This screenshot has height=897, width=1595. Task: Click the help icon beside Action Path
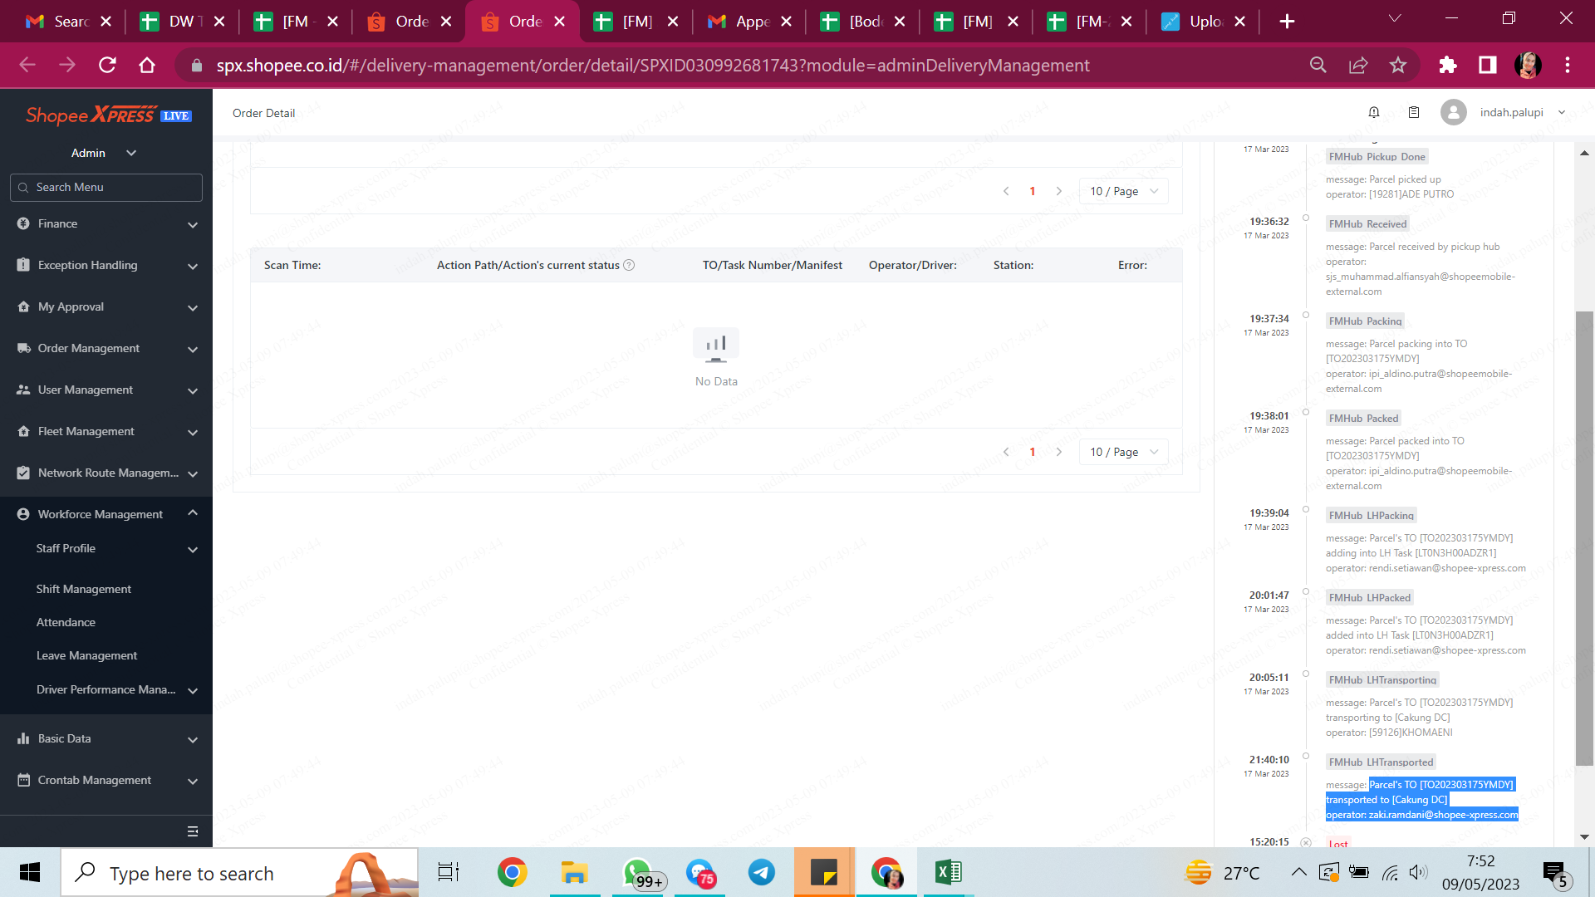tap(629, 265)
